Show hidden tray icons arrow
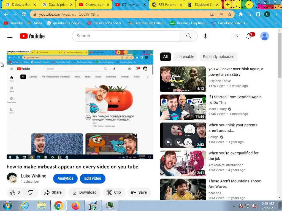Viewport: 282px width, 211px height. [234, 206]
